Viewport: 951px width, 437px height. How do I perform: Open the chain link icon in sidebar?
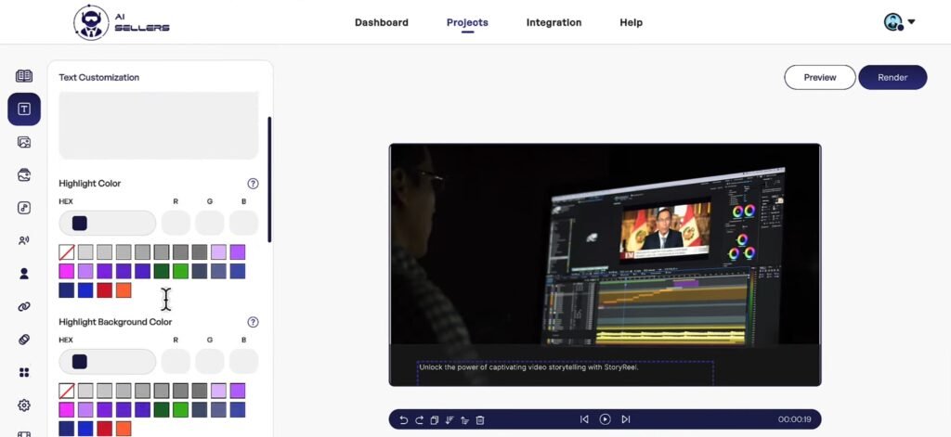pyautogui.click(x=24, y=307)
